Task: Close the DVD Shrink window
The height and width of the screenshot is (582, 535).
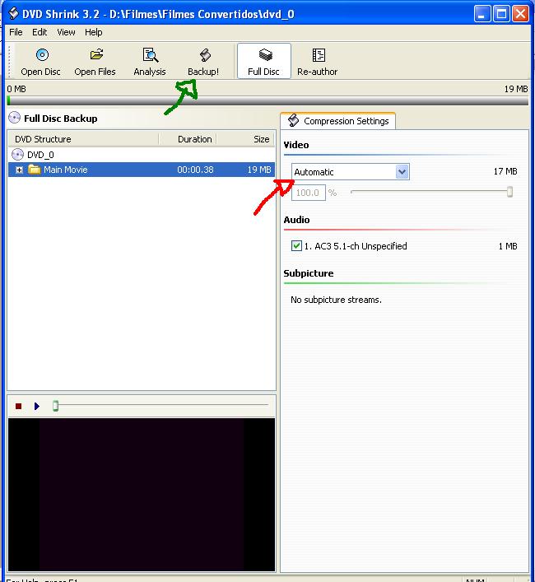Action: 520,14
